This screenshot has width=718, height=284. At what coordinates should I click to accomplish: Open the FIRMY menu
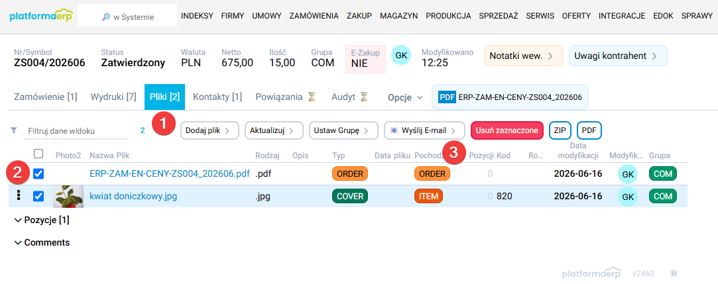pyautogui.click(x=233, y=16)
